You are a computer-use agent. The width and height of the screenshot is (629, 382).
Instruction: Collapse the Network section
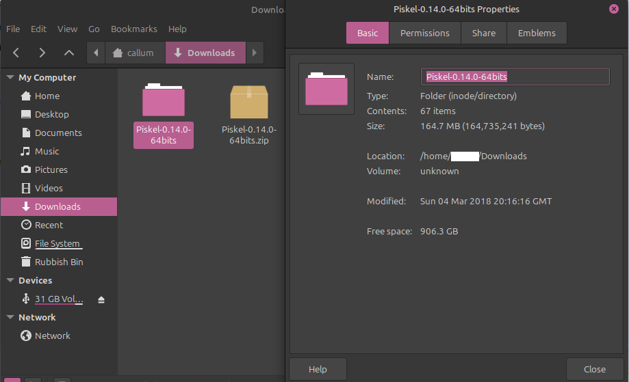click(10, 317)
